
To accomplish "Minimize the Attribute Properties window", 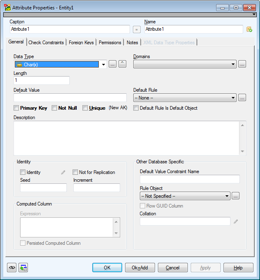I will pyautogui.click(x=222, y=8).
